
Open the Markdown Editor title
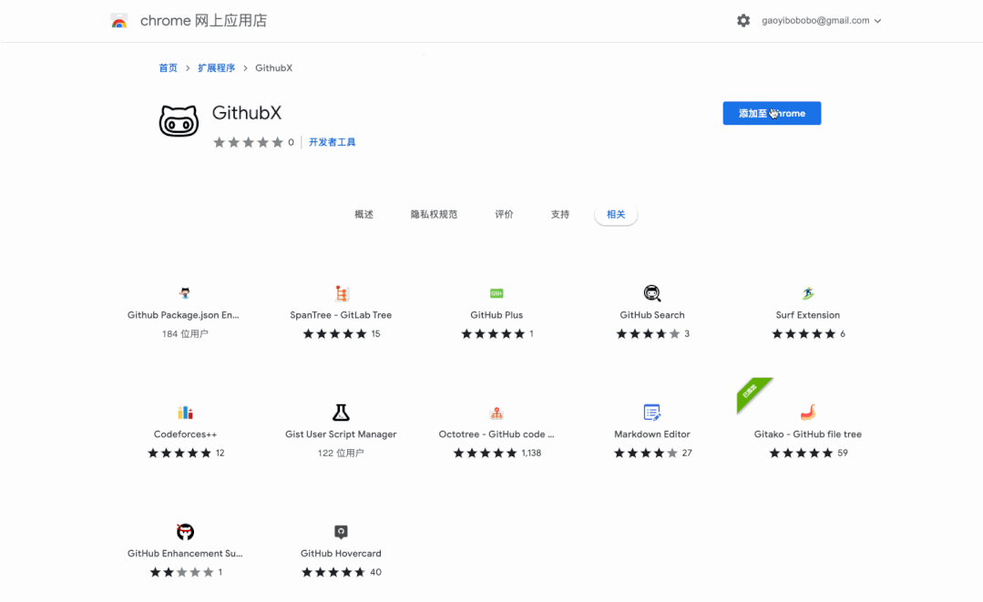[652, 434]
